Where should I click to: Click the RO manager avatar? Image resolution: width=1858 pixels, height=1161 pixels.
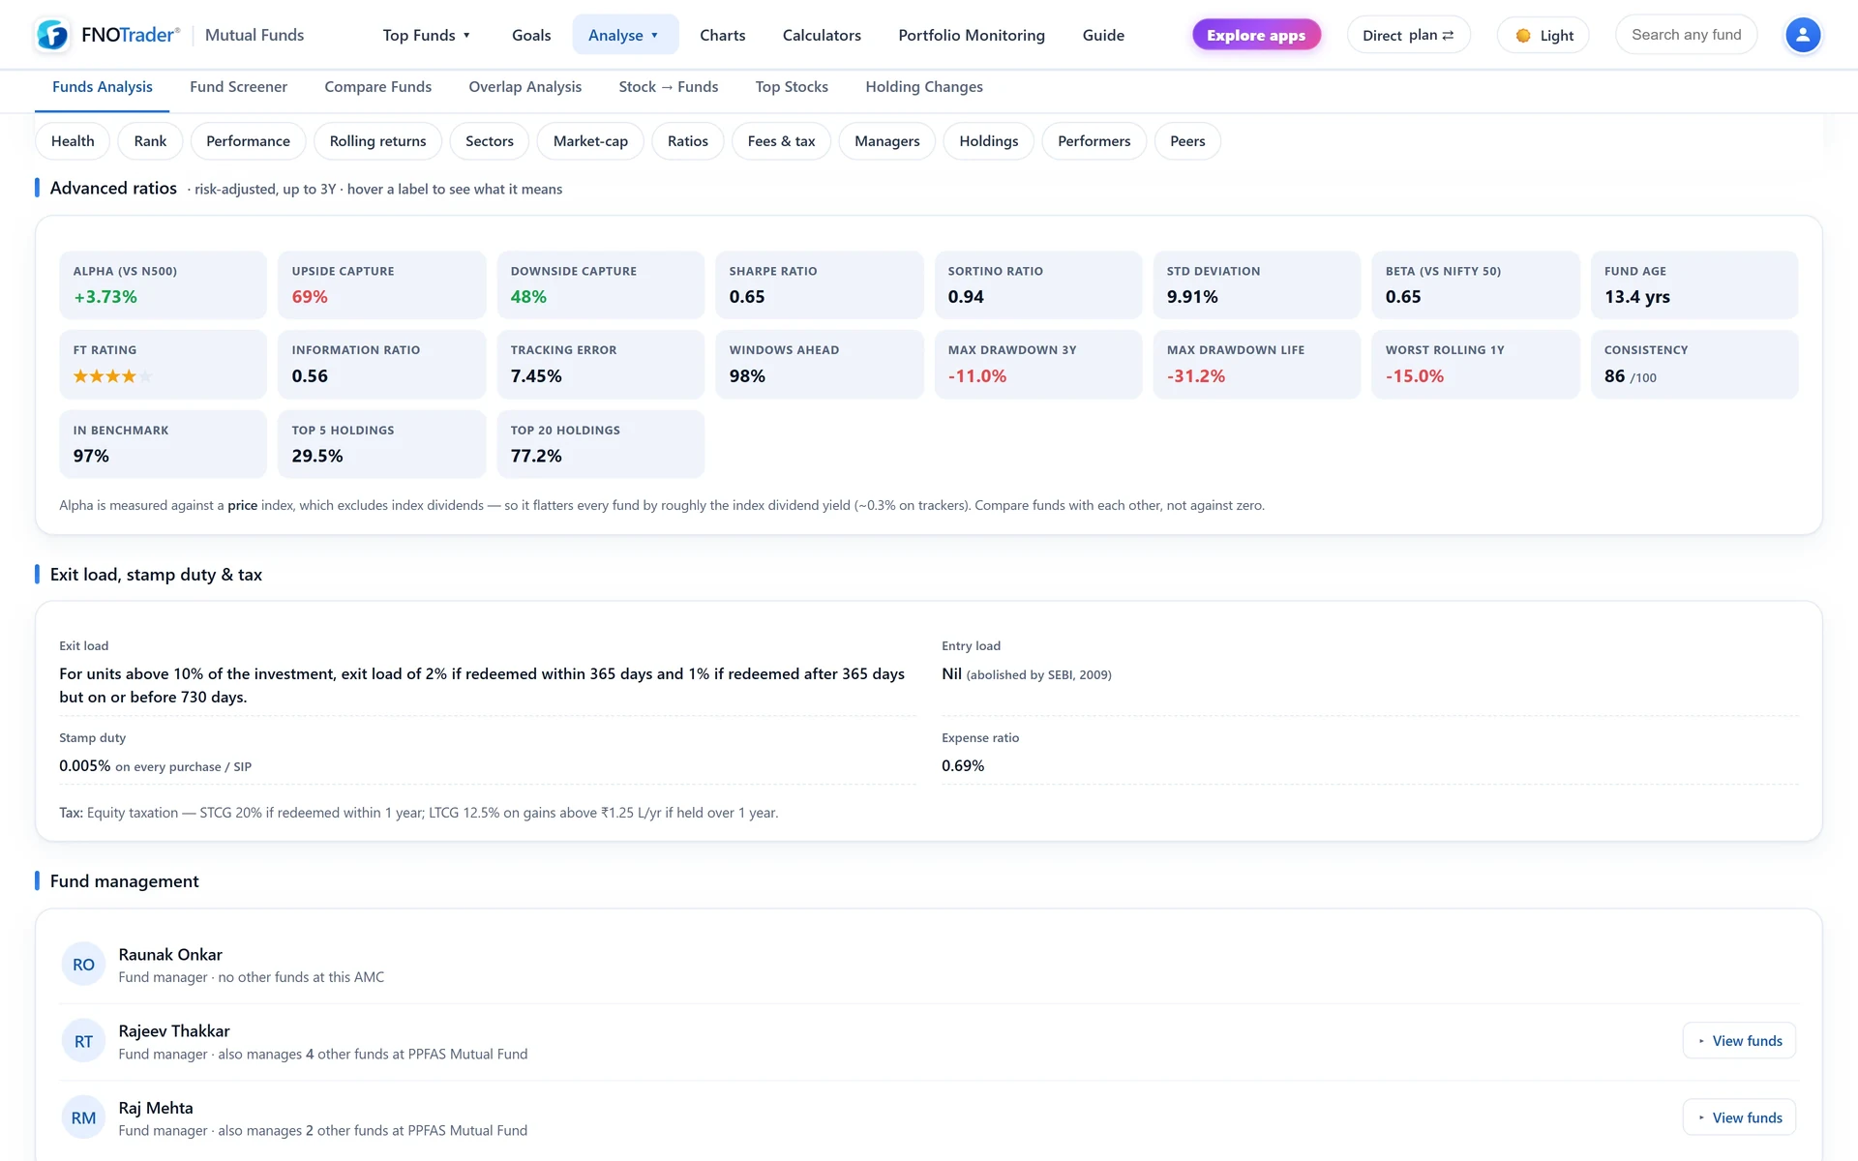pos(83,965)
